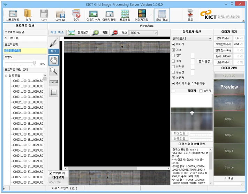Click the 보이는이미지 statistics label
This screenshot has width=248, height=194.
(x=223, y=44)
